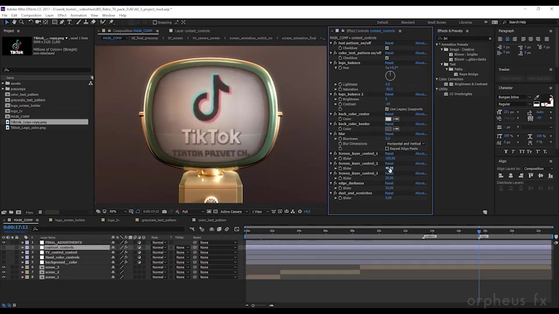Screen dimensions: 559x314
Task: Click the back_color_border color swatch
Action: point(388,129)
